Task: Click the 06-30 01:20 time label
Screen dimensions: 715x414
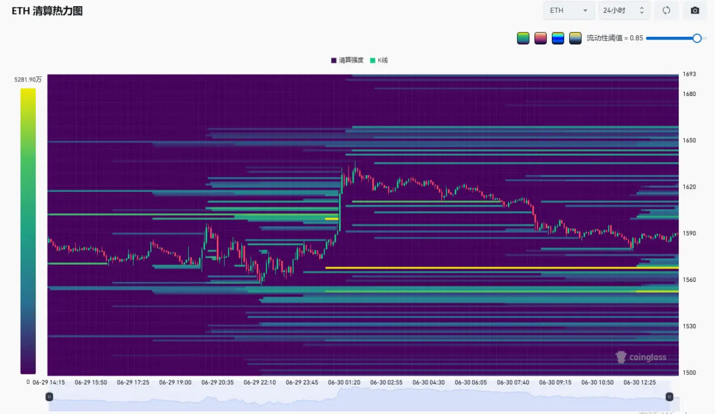Action: click(x=344, y=382)
